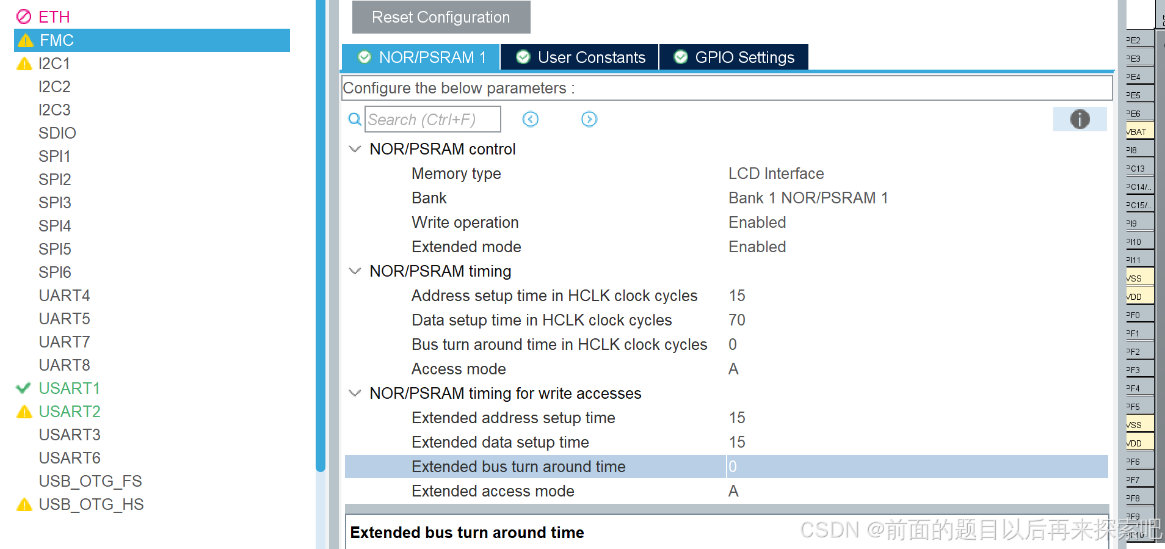Click the prohibited icon next to ETH
The image size is (1165, 549).
24,16
